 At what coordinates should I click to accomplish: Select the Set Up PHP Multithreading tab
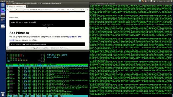pyautogui.click(x=16, y=6)
